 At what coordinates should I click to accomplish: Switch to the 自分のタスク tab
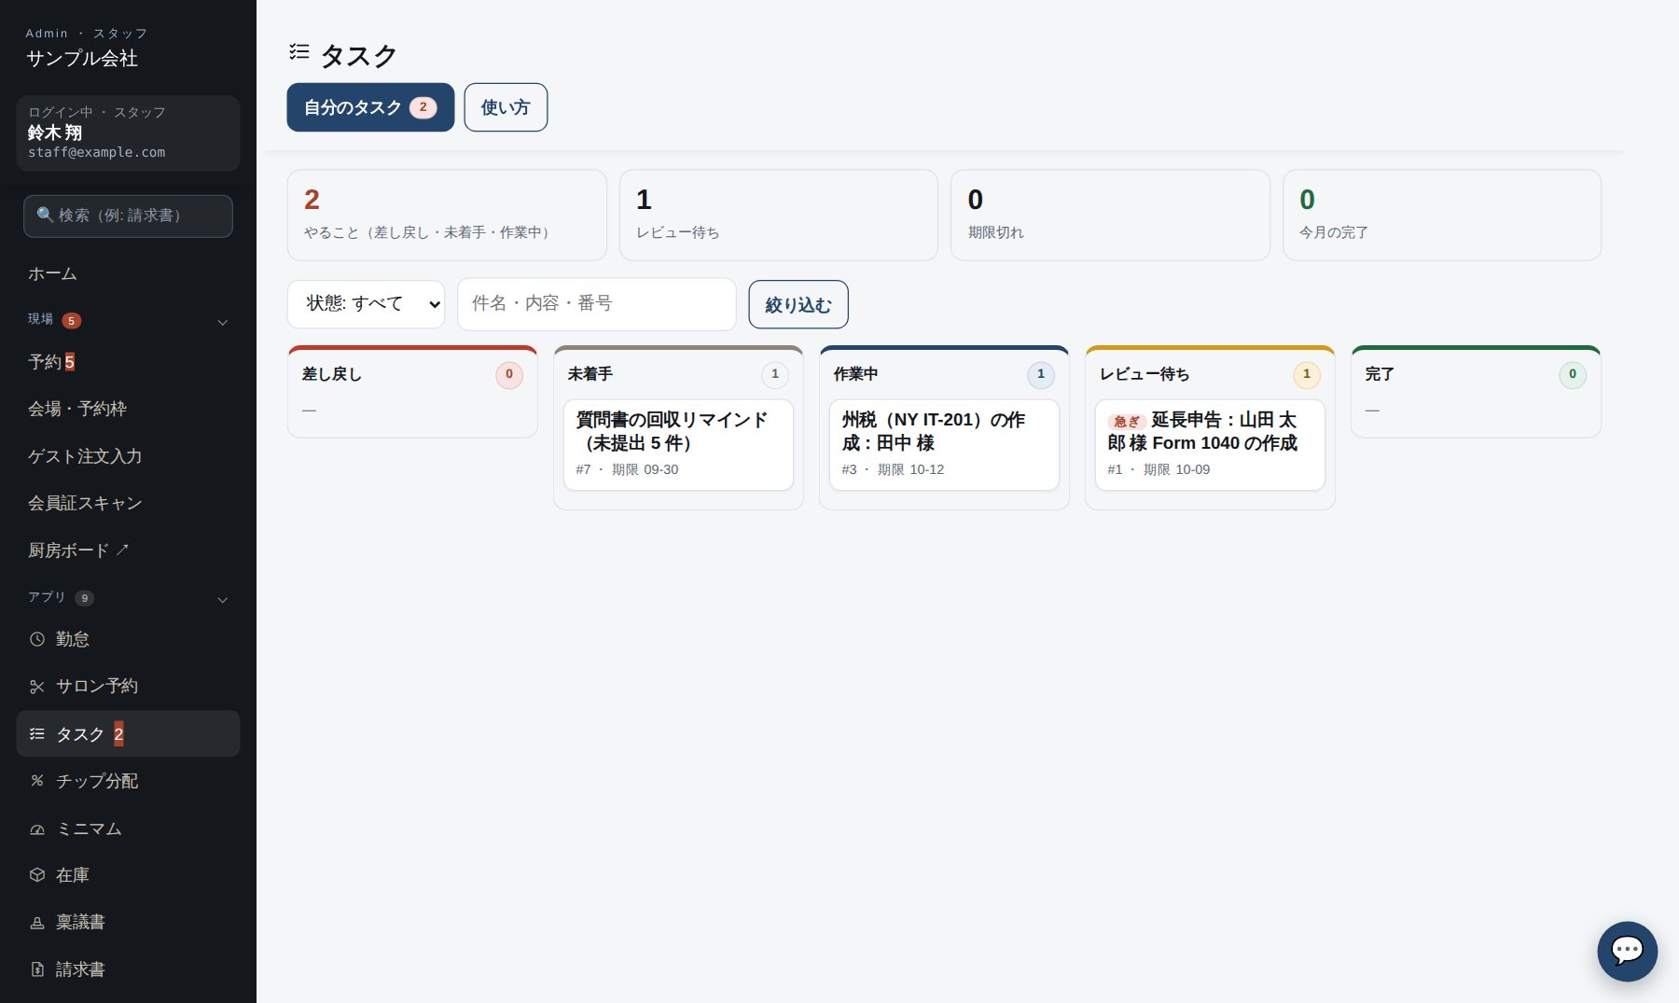point(370,107)
